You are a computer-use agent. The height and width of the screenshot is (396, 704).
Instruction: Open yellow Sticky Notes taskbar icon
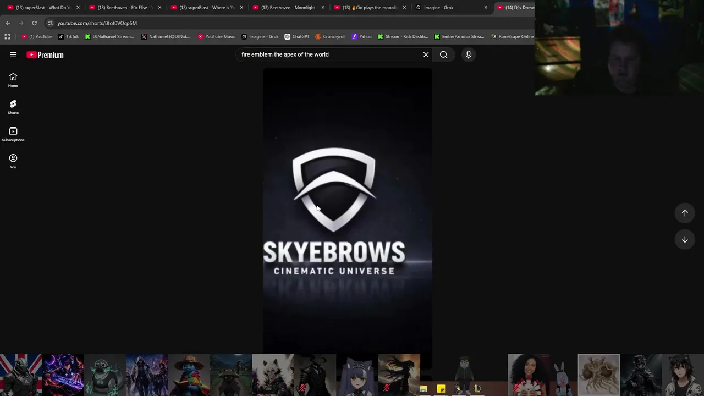[x=441, y=389]
